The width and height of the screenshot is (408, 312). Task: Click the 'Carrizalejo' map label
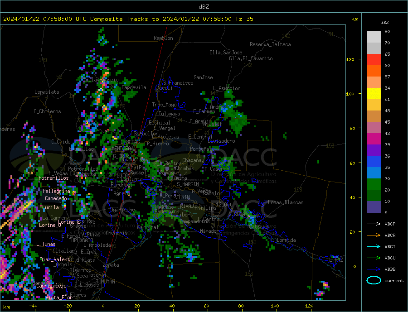coord(51,286)
